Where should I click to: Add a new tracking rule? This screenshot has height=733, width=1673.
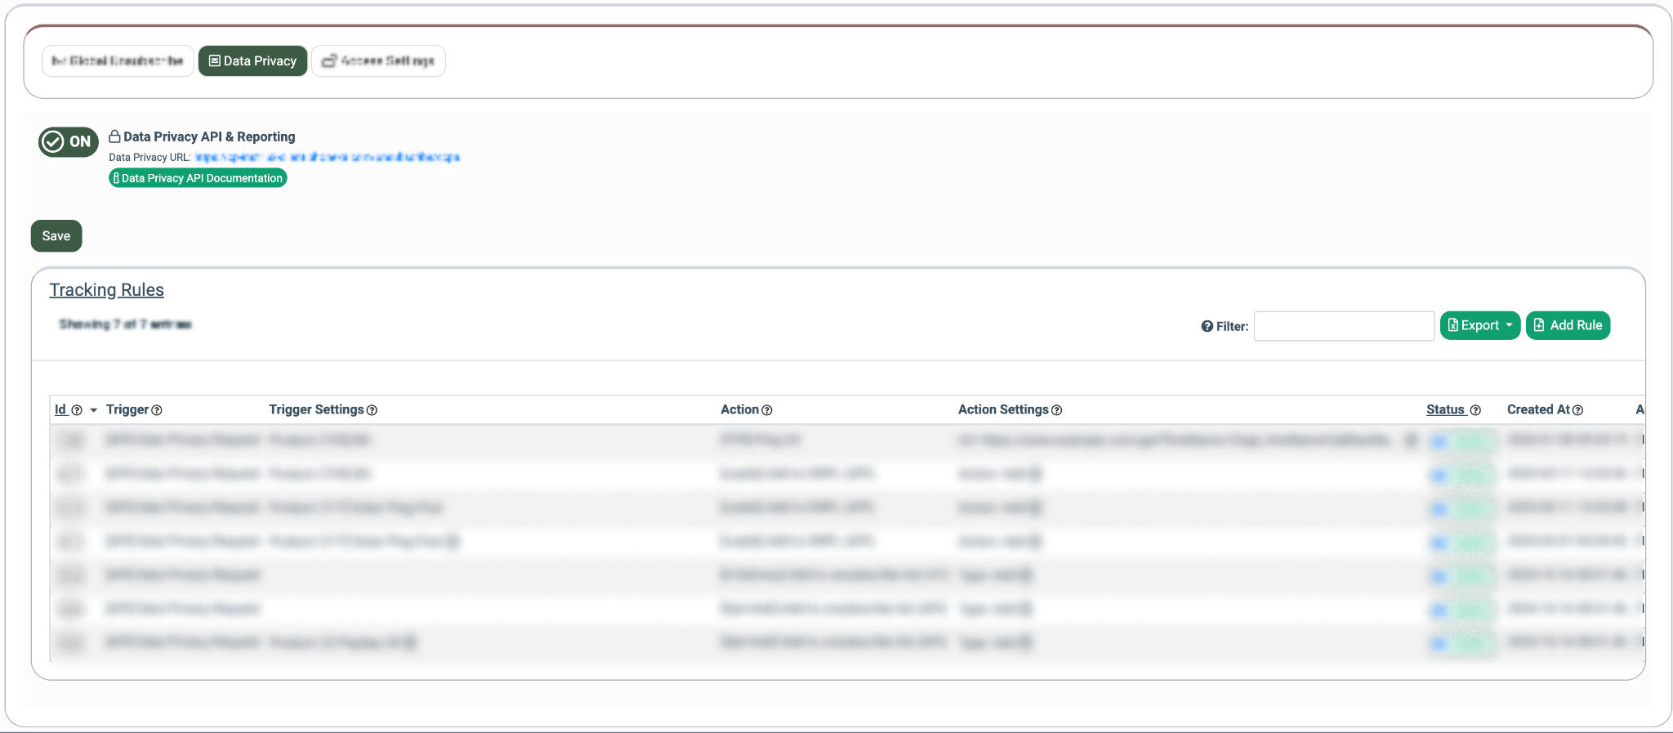click(x=1568, y=325)
